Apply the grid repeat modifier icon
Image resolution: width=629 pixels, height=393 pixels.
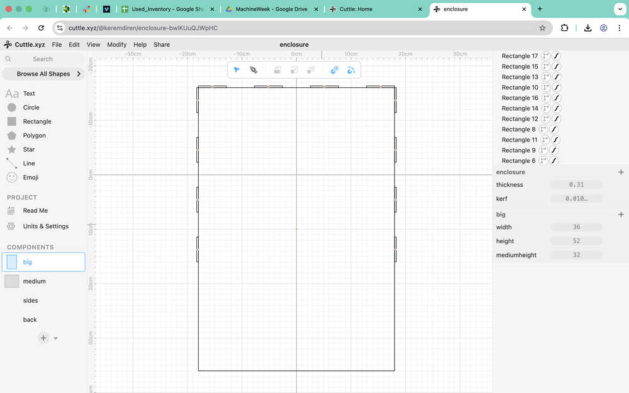pos(335,70)
